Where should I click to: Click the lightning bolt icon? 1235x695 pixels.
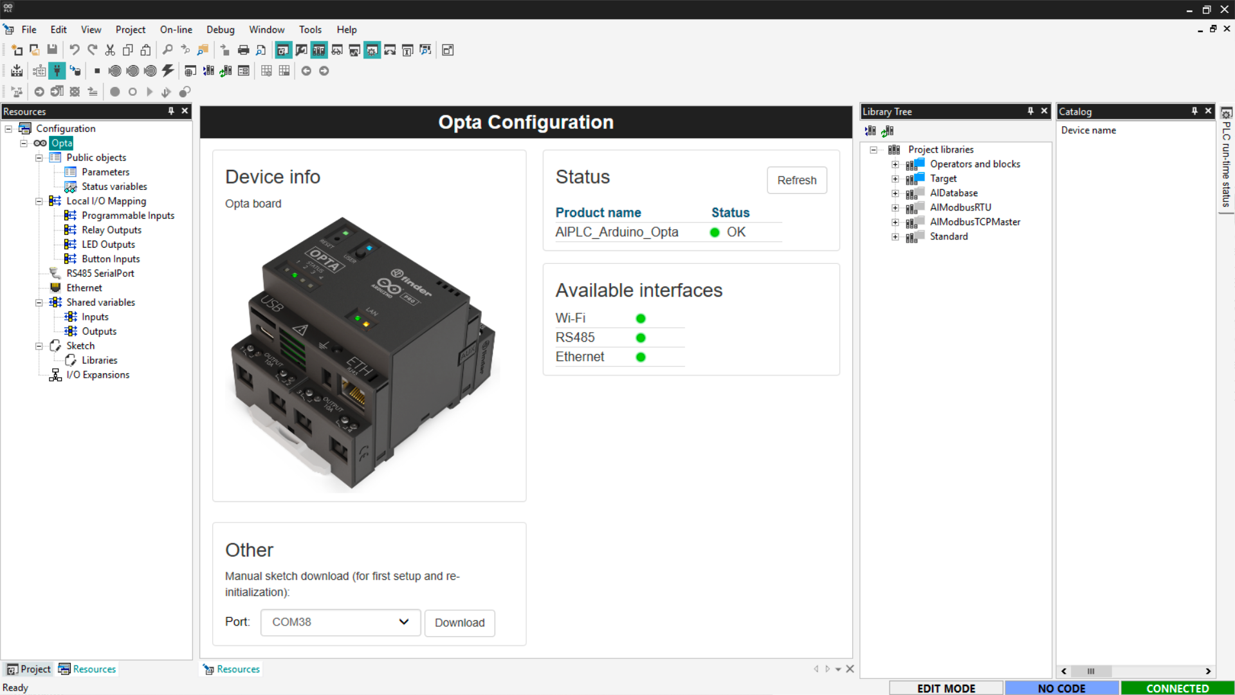[x=168, y=71]
